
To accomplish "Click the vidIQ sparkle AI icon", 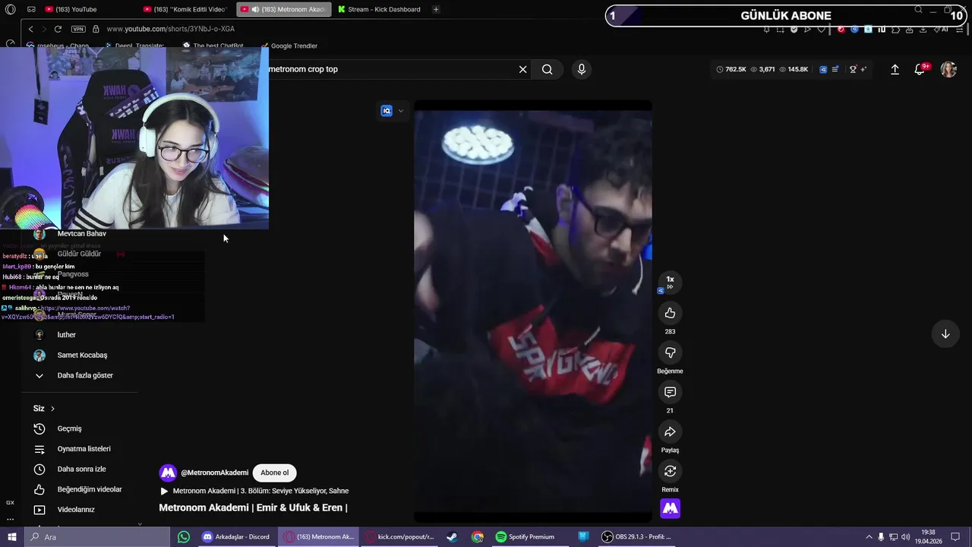I will [x=864, y=69].
